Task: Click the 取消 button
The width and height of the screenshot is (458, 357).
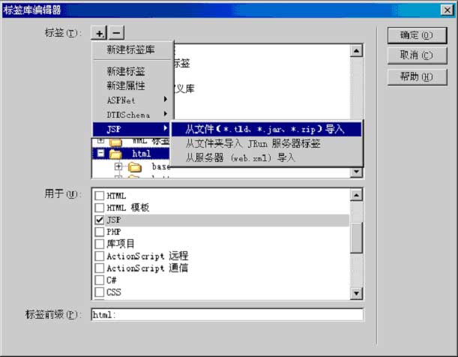Action: 417,55
